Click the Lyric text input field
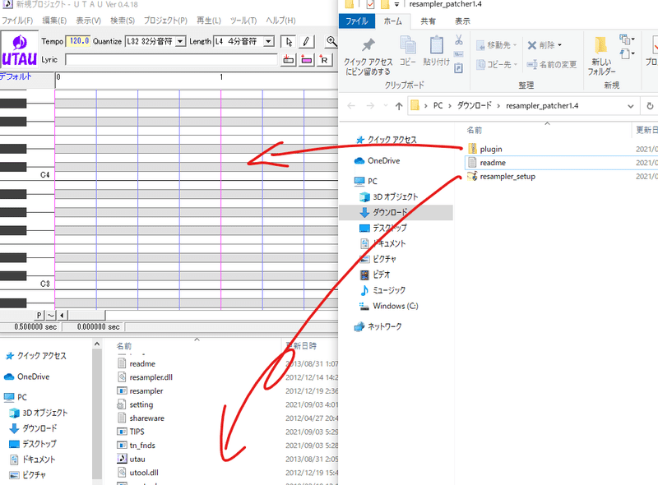Viewport: 658px width, 485px height. pyautogui.click(x=171, y=59)
